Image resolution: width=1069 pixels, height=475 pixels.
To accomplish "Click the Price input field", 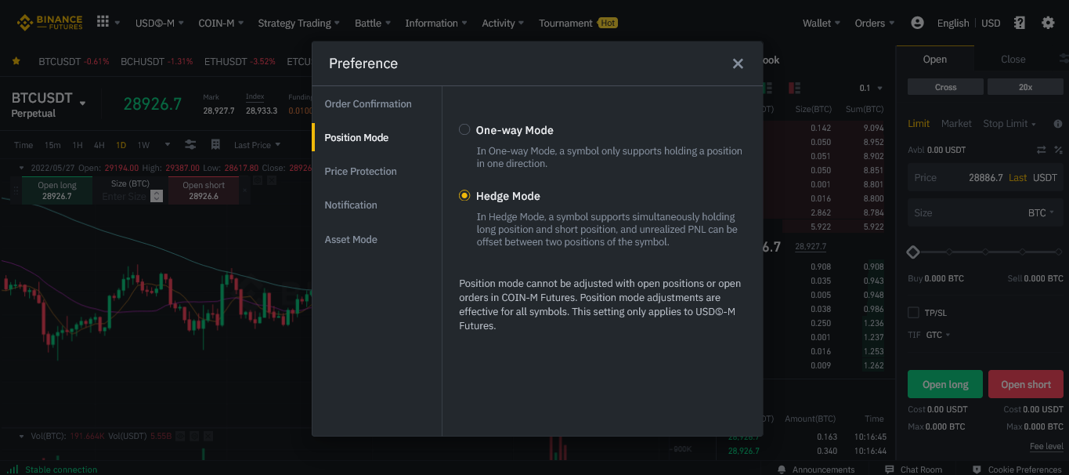I will (985, 178).
